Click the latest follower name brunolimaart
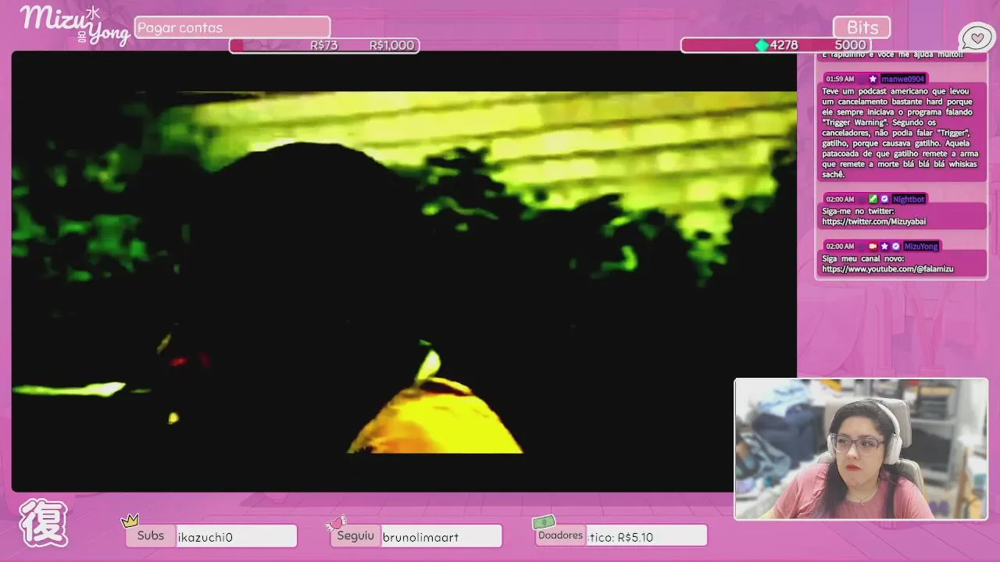 click(x=420, y=537)
